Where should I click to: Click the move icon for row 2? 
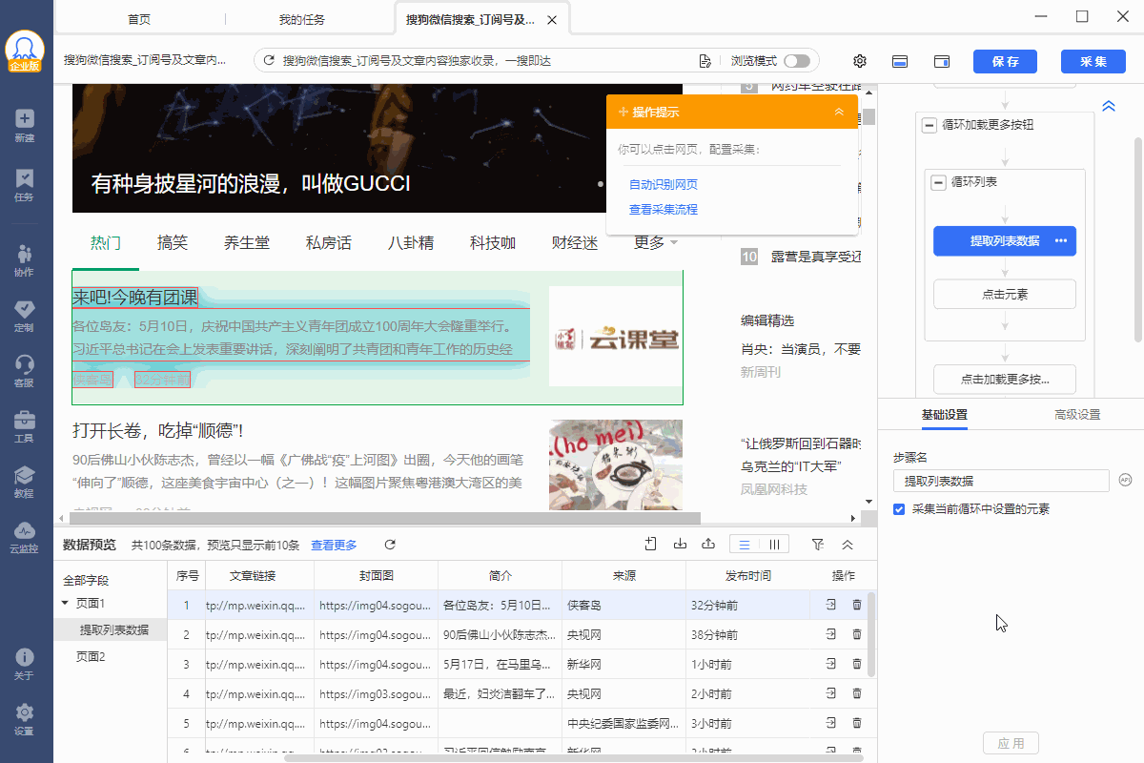pos(830,634)
